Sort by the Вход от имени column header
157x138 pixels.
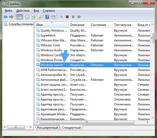(x=143, y=25)
